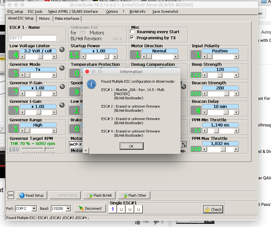The width and height of the screenshot is (271, 227).
Task: Click the Check hand icon
Action: click(x=207, y=209)
